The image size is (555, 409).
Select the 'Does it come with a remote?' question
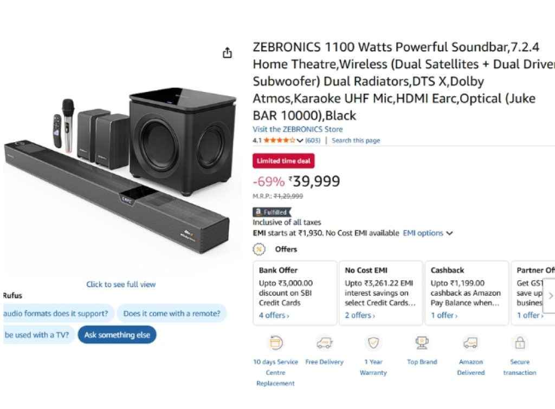[x=172, y=313]
